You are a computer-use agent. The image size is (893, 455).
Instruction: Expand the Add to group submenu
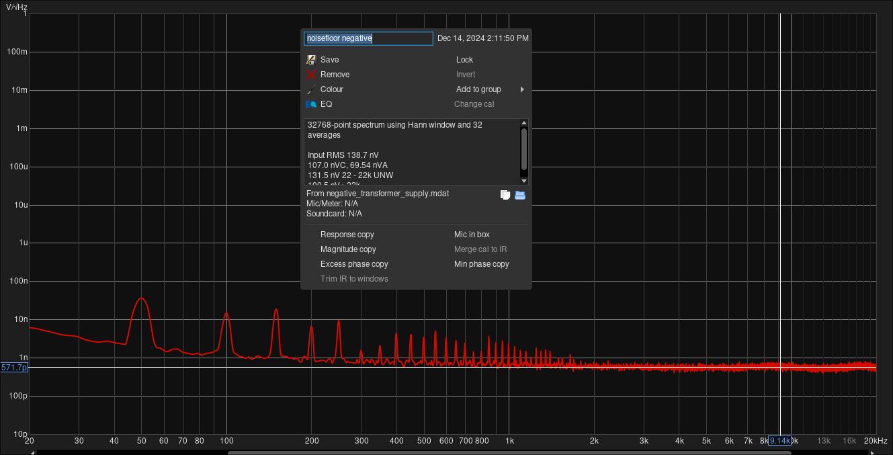click(x=491, y=89)
